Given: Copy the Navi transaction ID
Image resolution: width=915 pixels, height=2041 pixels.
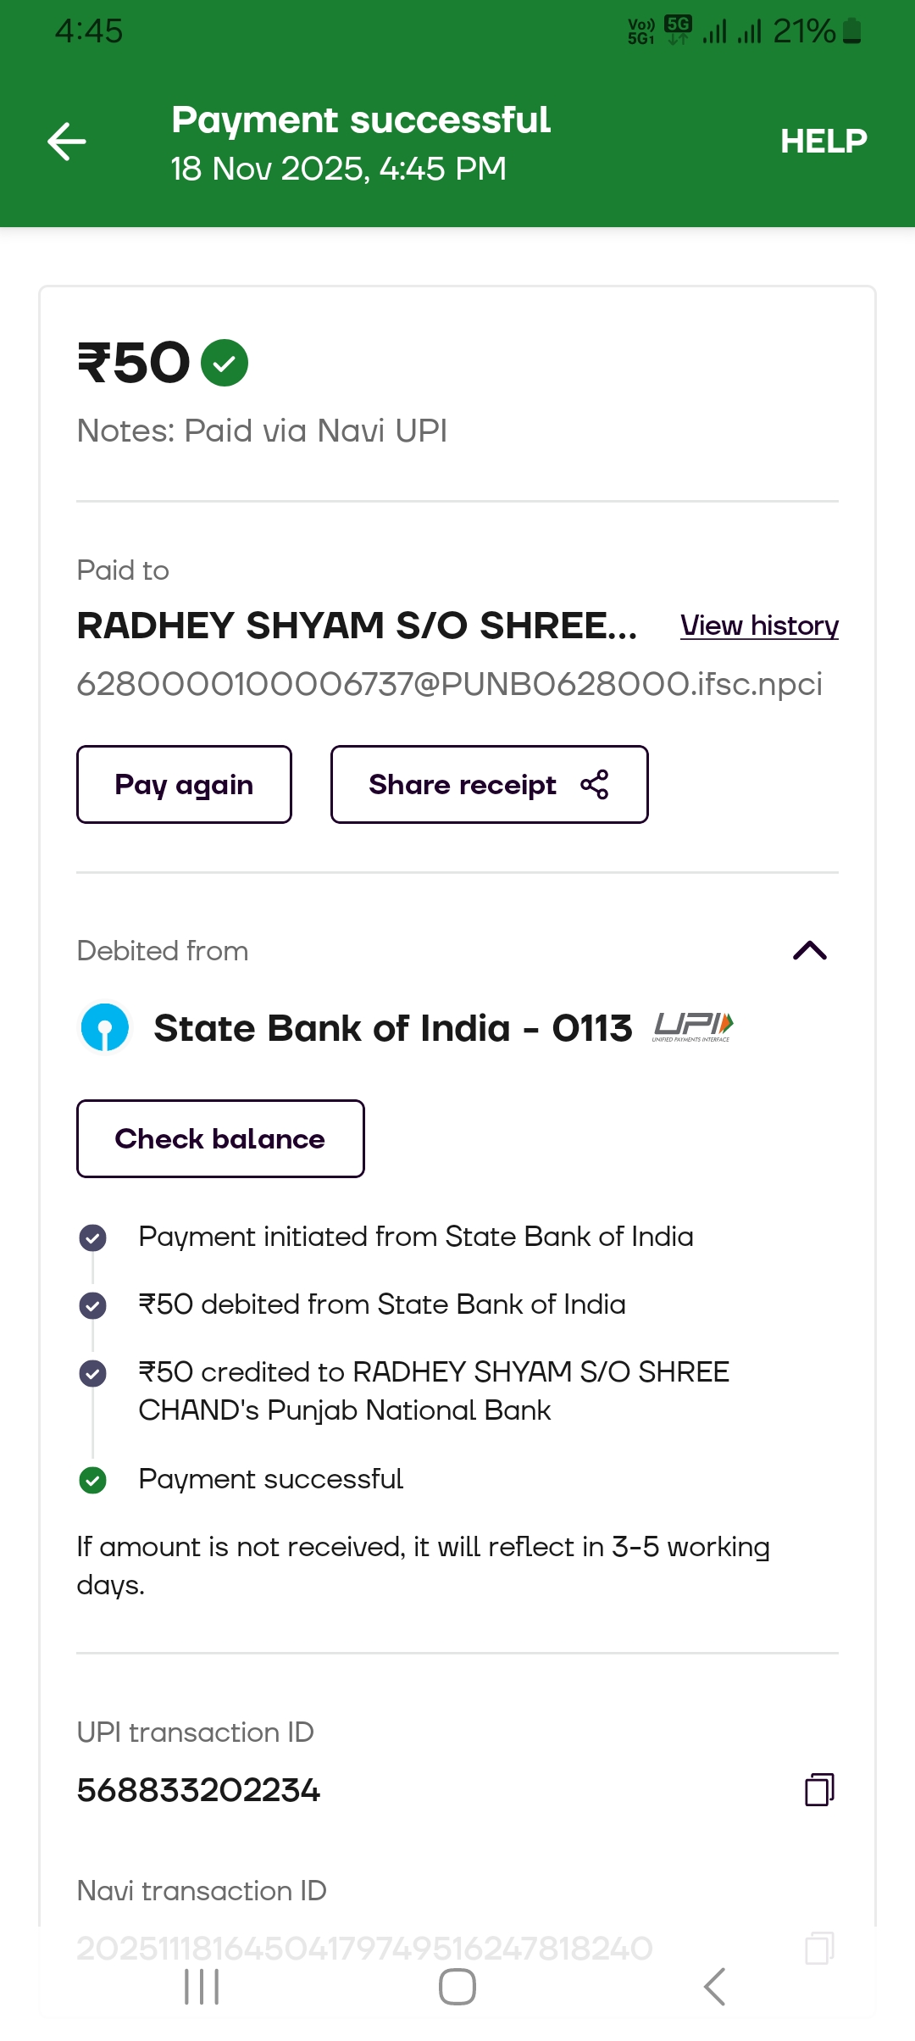Looking at the screenshot, I should pyautogui.click(x=819, y=1948).
